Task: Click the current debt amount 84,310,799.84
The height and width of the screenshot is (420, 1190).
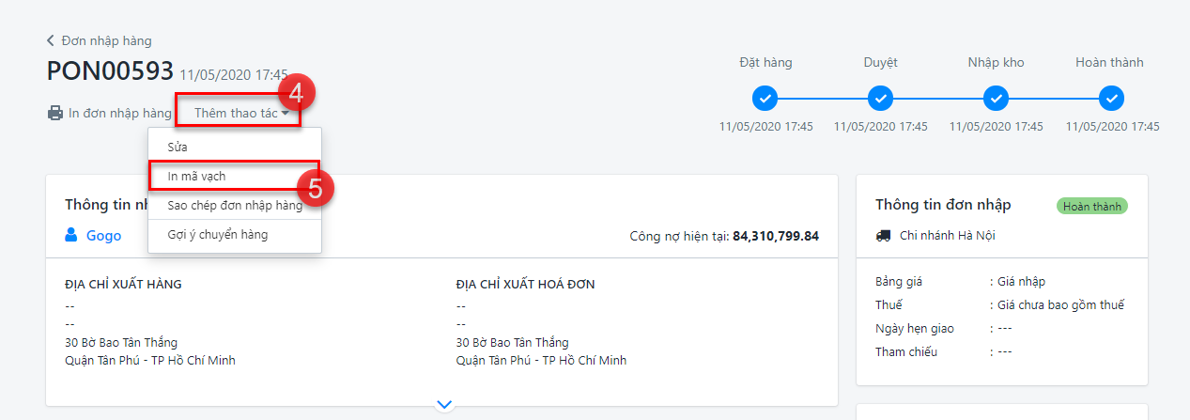Action: coord(775,236)
